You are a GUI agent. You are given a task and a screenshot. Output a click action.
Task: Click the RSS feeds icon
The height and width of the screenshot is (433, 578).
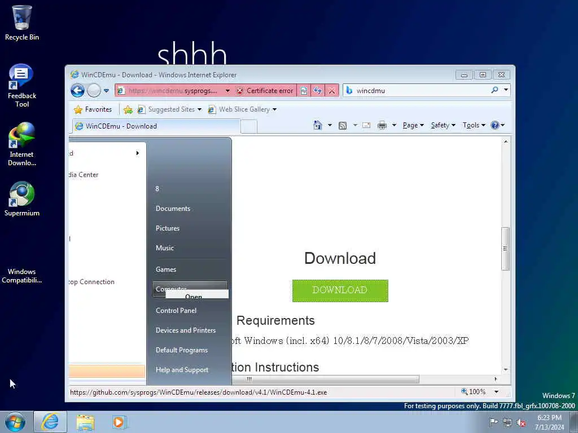(x=343, y=126)
